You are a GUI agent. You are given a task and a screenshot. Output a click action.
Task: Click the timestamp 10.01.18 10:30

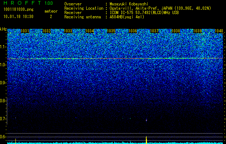pyautogui.click(x=18, y=16)
